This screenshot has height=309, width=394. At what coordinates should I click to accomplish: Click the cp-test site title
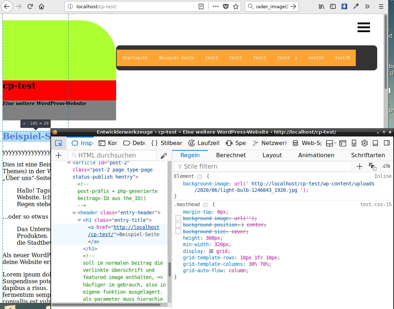pos(19,86)
